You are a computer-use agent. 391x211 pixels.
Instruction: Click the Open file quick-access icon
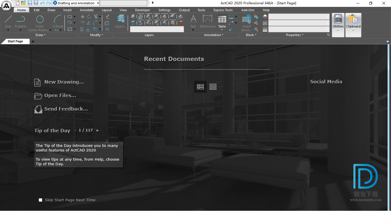(x=23, y=3)
